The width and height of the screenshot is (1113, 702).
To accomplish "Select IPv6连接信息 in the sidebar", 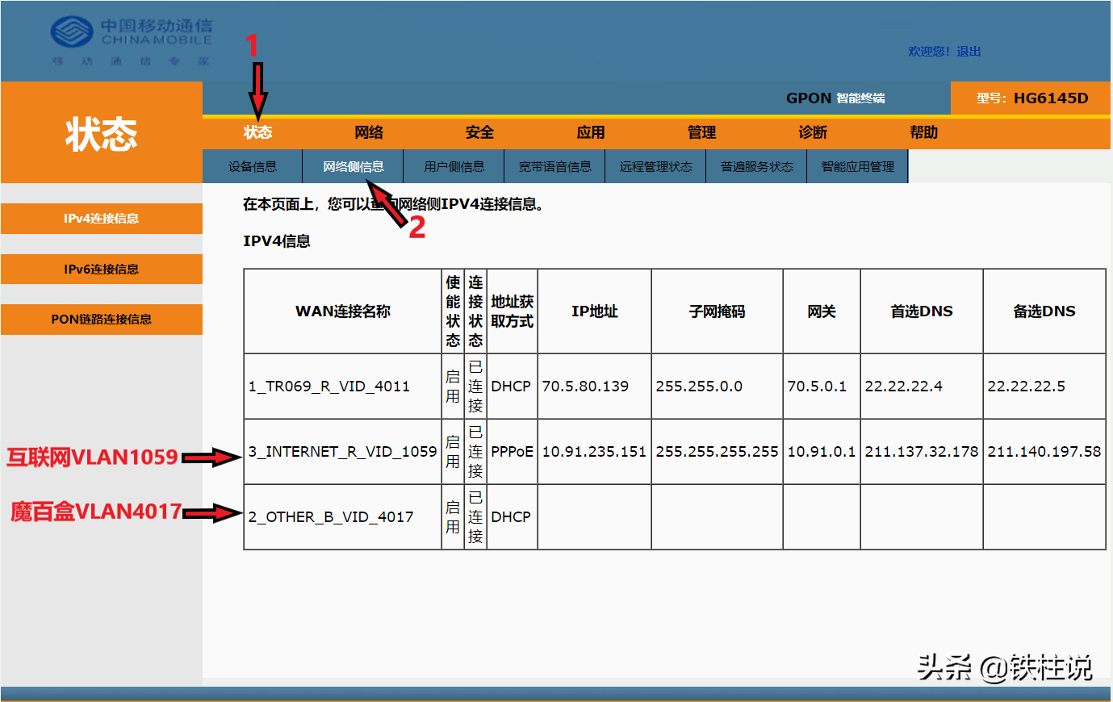I will 102,269.
